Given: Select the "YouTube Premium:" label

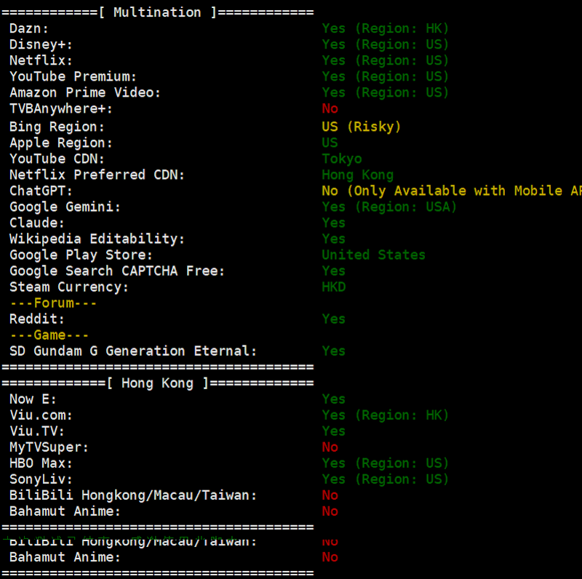Looking at the screenshot, I should coord(73,76).
